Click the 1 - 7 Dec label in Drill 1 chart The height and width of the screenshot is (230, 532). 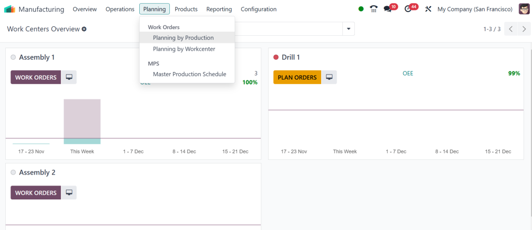[396, 152]
